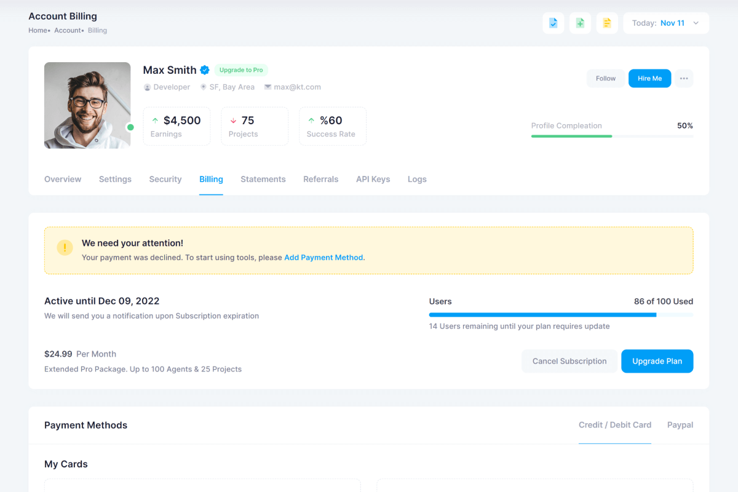Click the yellow text document icon
This screenshot has width=738, height=492.
point(607,23)
